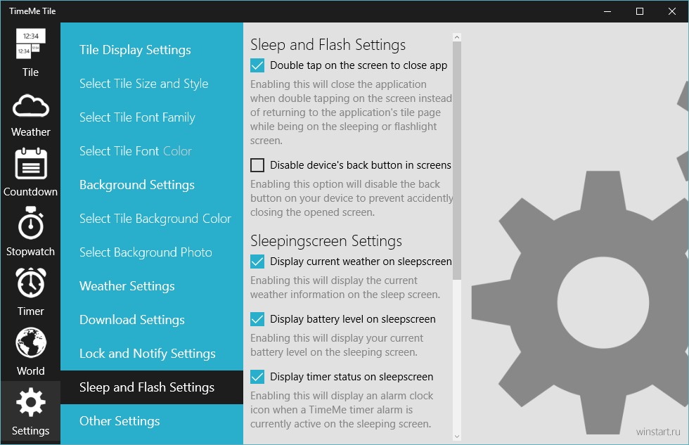This screenshot has width=689, height=445.
Task: Open Select Tile Font Family
Action: click(x=137, y=117)
